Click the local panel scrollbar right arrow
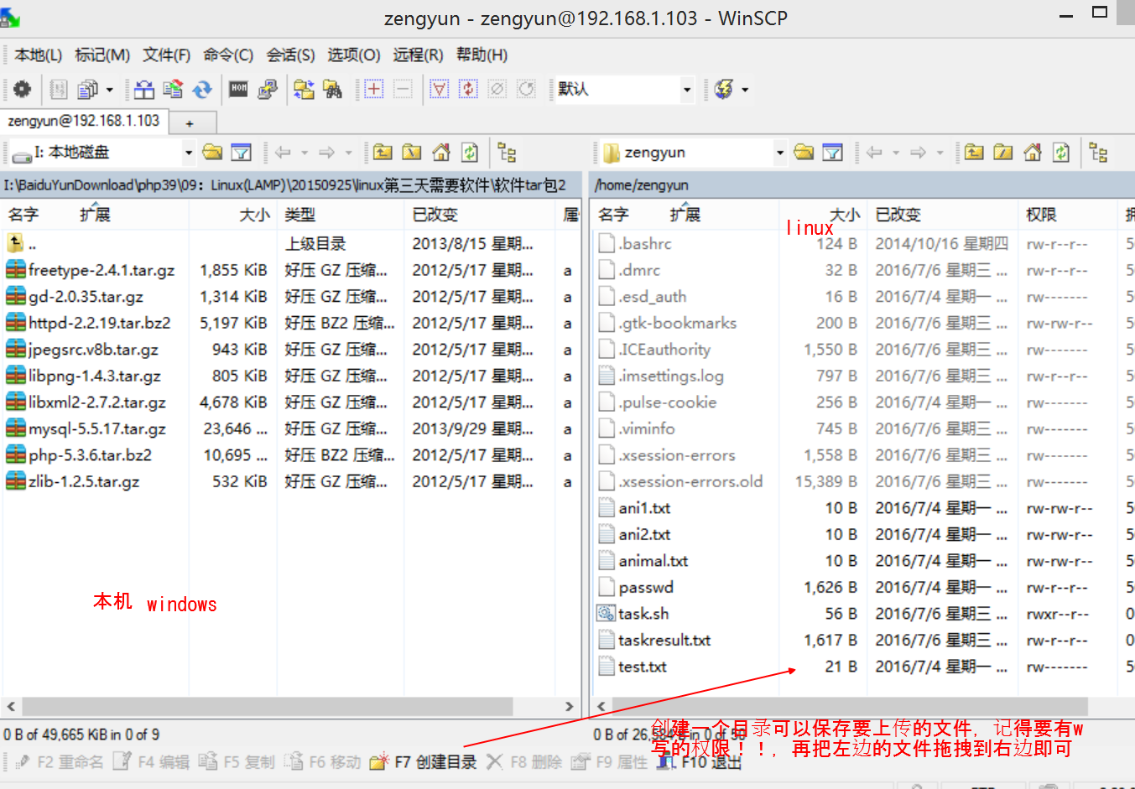The width and height of the screenshot is (1135, 789). (x=569, y=707)
